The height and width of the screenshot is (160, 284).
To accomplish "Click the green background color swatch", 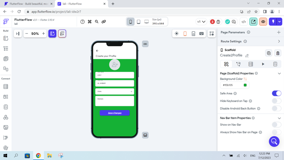I will [x=245, y=85].
